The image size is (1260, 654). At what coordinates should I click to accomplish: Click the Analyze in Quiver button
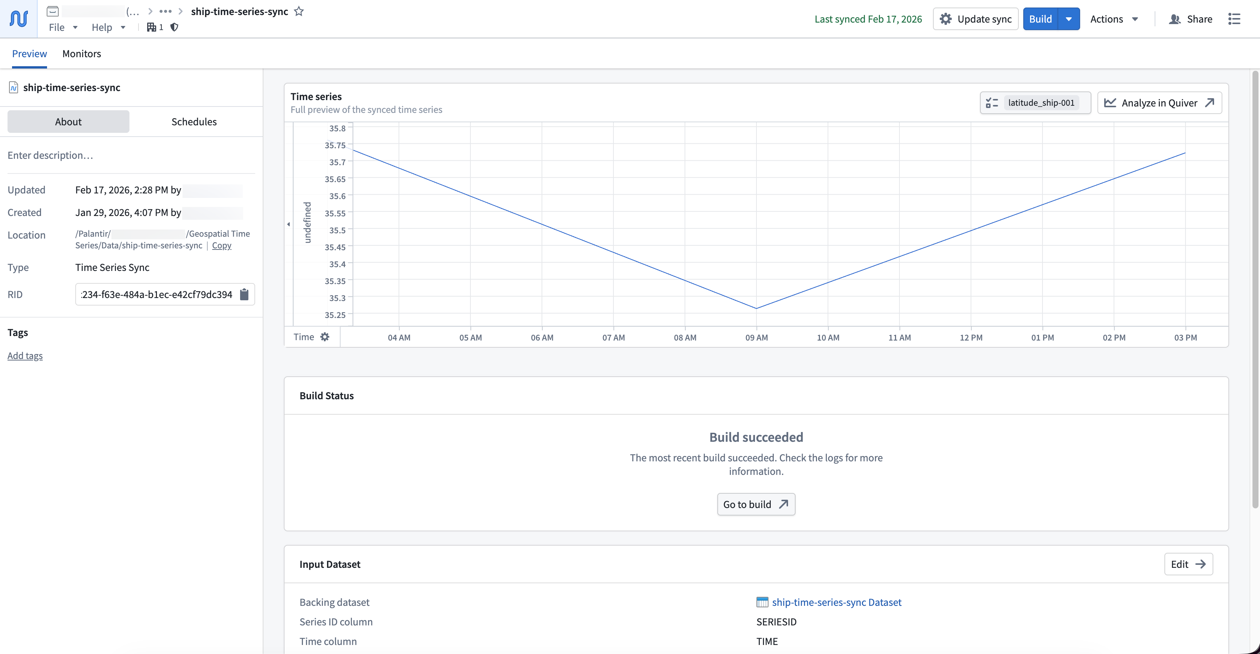click(1159, 103)
